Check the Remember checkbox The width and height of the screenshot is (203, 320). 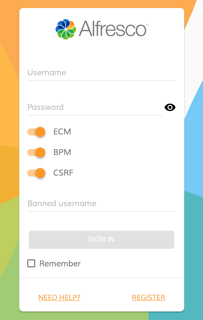31,263
